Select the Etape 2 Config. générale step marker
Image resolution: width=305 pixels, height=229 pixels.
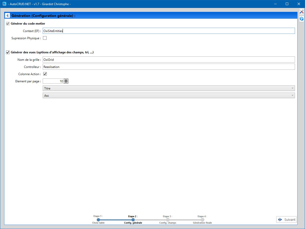[x=133, y=220]
